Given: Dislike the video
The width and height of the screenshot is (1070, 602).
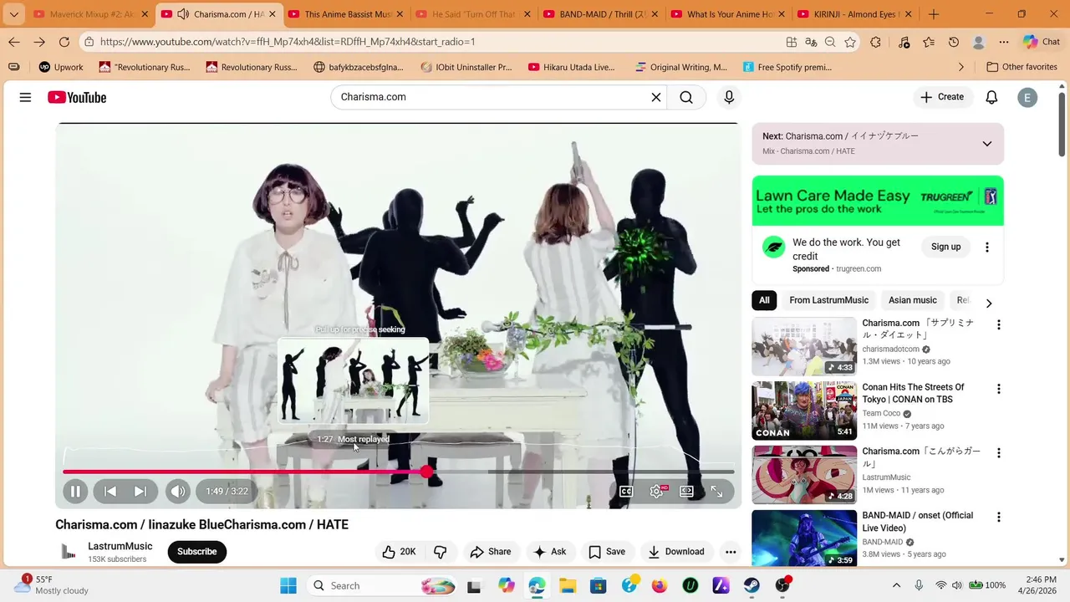Looking at the screenshot, I should [x=441, y=552].
